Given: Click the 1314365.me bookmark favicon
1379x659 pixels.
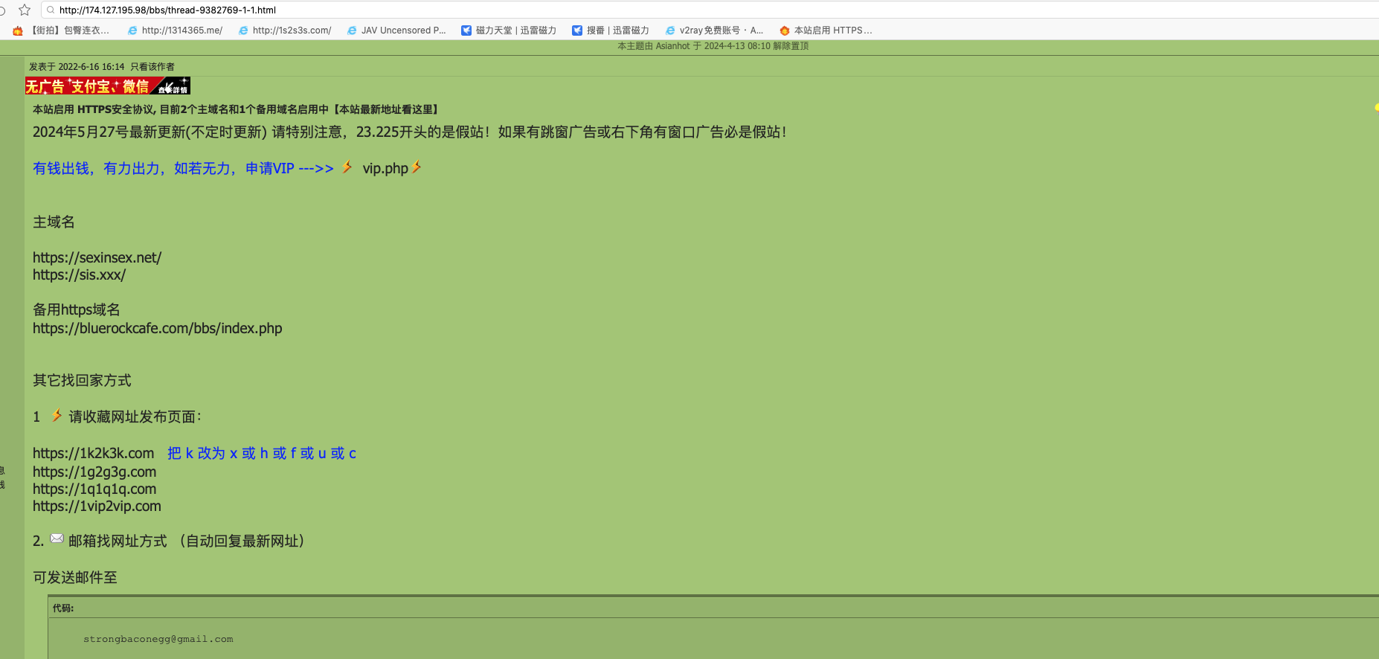Looking at the screenshot, I should pos(132,30).
